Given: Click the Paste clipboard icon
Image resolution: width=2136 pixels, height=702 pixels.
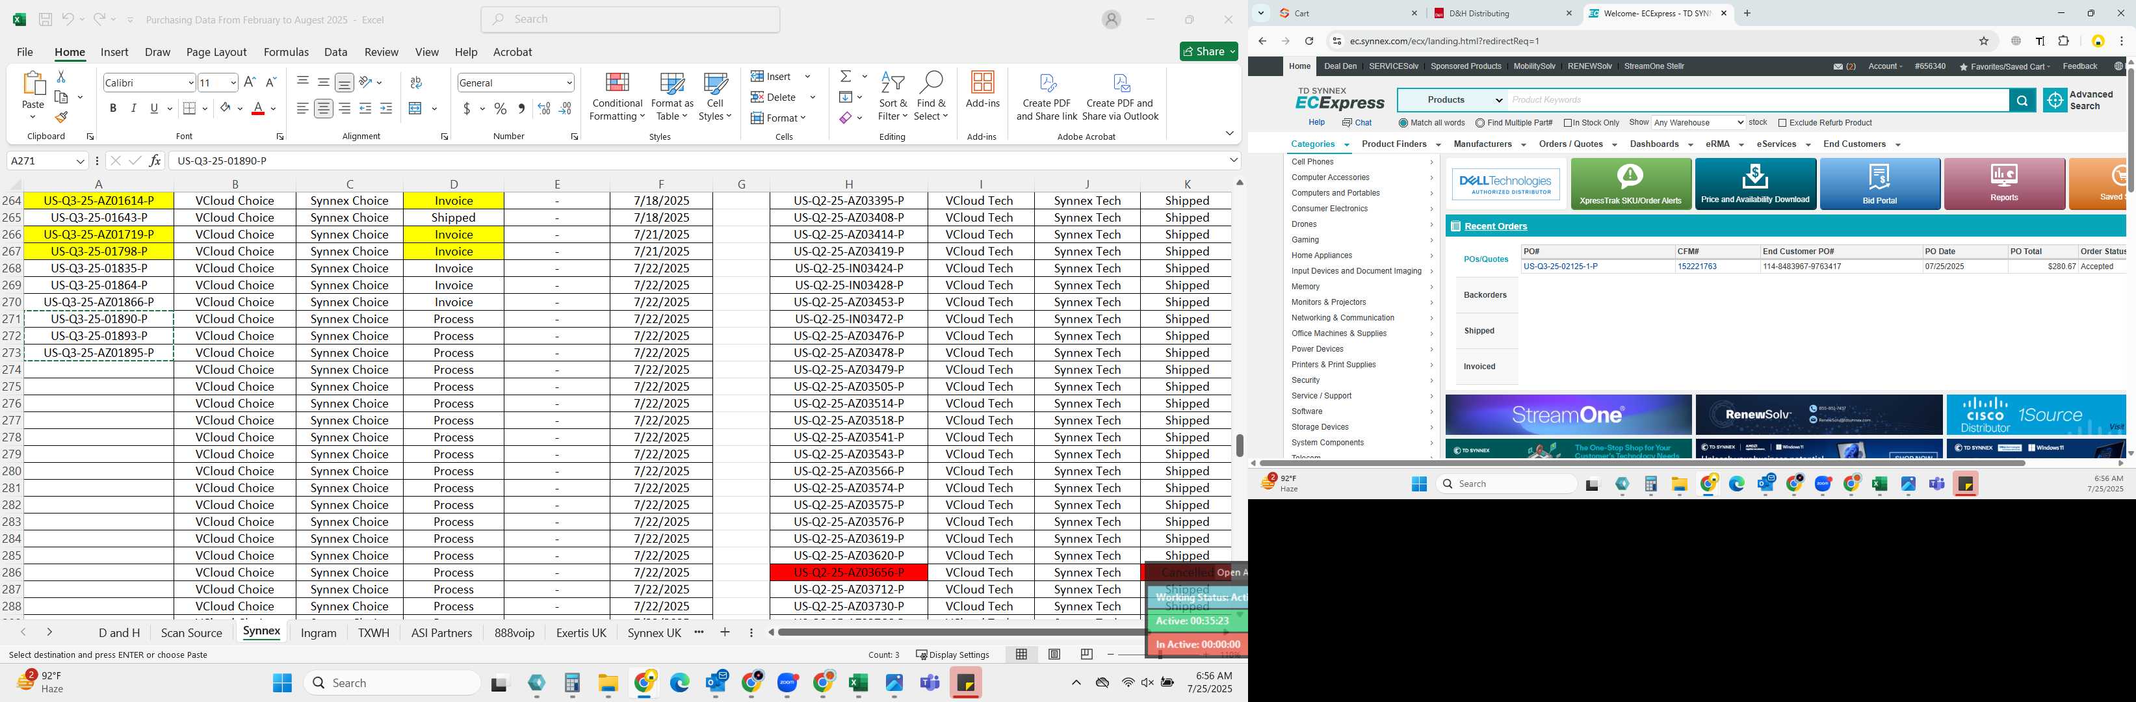Looking at the screenshot, I should point(33,83).
